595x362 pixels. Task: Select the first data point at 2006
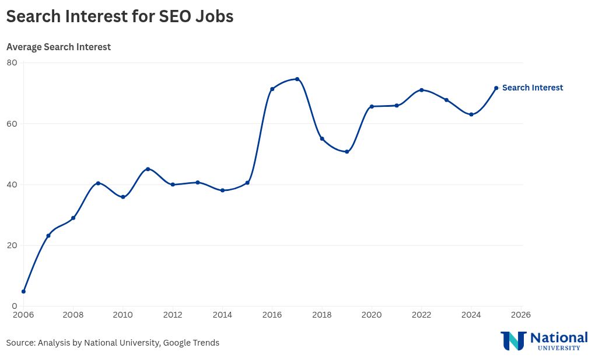pyautogui.click(x=23, y=291)
